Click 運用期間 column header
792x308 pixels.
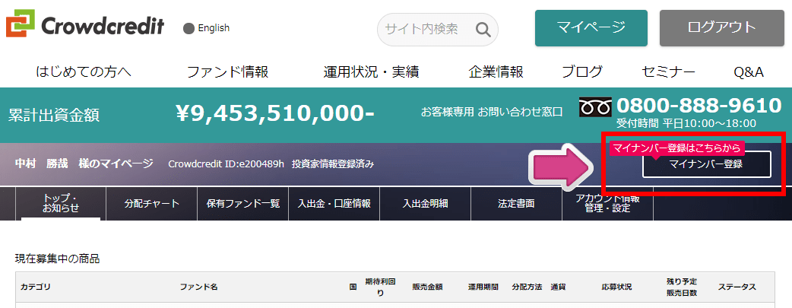click(483, 287)
